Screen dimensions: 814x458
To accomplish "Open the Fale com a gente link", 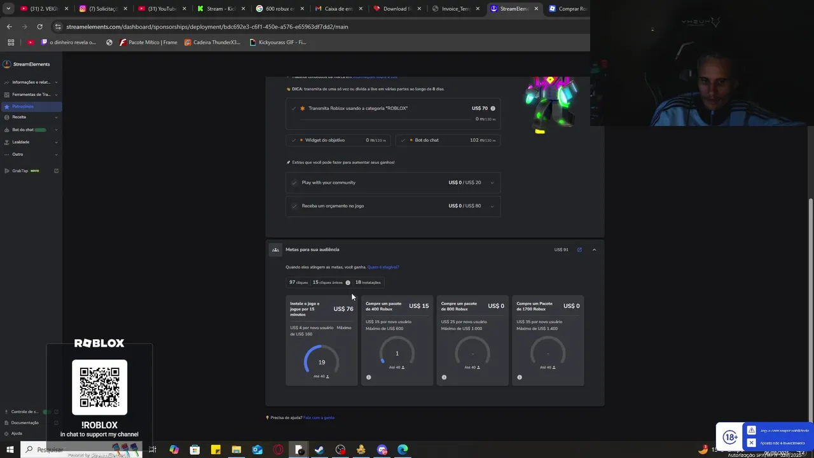I will pyautogui.click(x=319, y=418).
